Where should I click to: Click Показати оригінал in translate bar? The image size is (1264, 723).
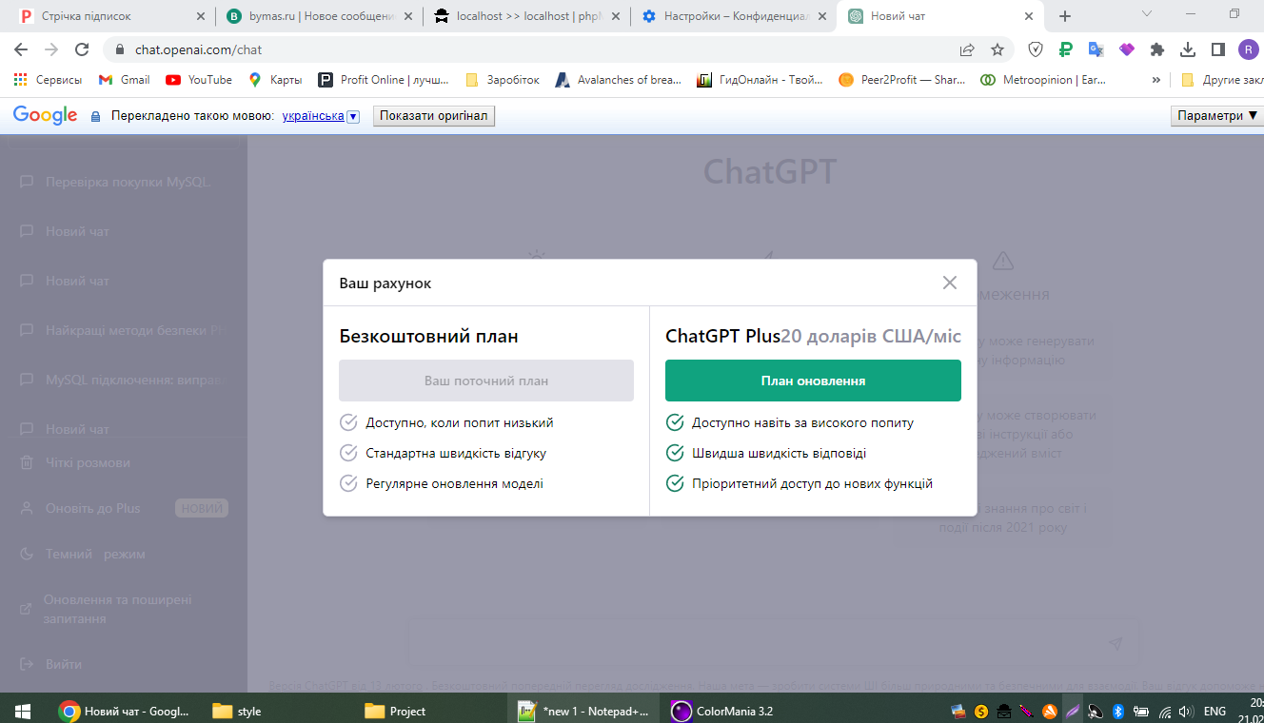433,116
